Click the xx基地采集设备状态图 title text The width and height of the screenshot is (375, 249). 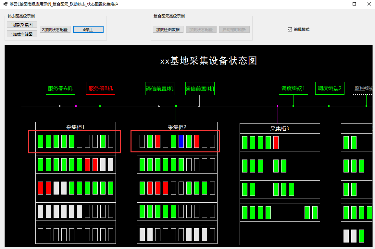pos(208,61)
